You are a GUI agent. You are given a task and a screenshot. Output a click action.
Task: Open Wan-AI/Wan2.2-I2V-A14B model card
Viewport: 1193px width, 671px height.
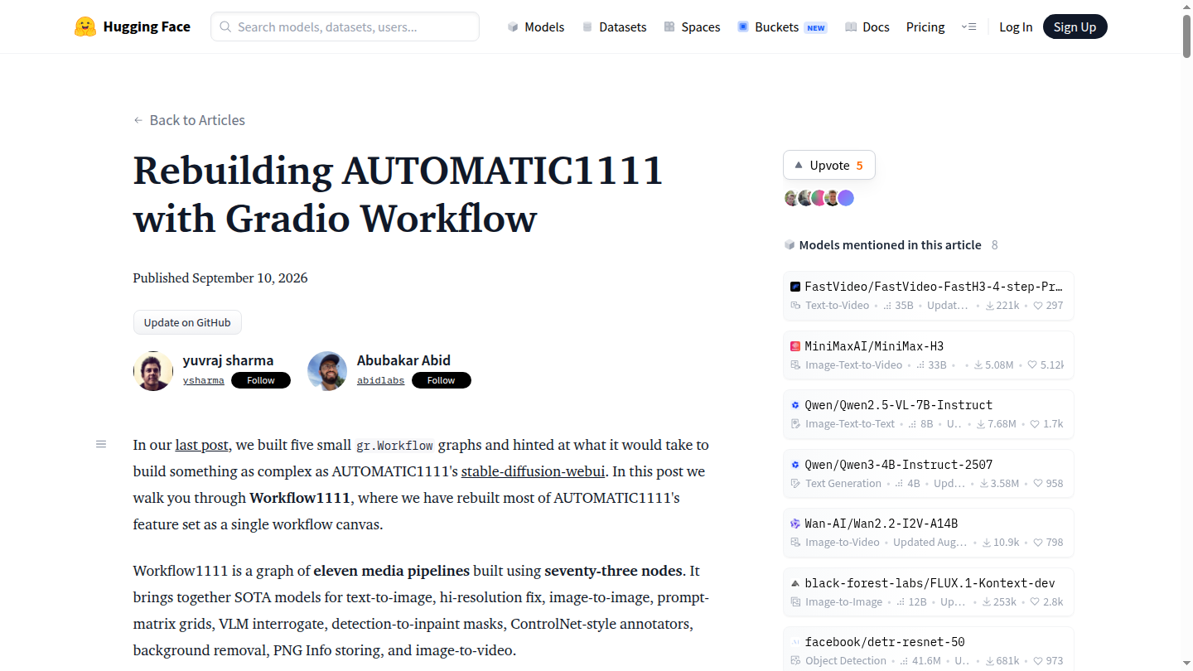tap(928, 532)
